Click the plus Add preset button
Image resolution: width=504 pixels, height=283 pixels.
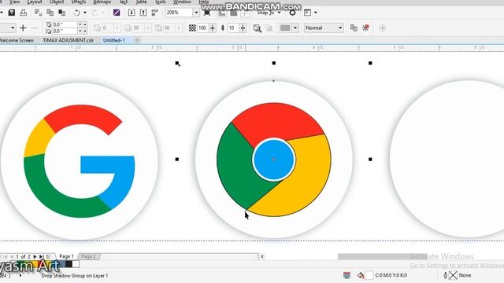point(23,28)
